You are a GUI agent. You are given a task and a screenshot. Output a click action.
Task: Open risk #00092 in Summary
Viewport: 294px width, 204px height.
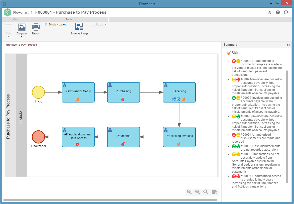tap(257, 105)
